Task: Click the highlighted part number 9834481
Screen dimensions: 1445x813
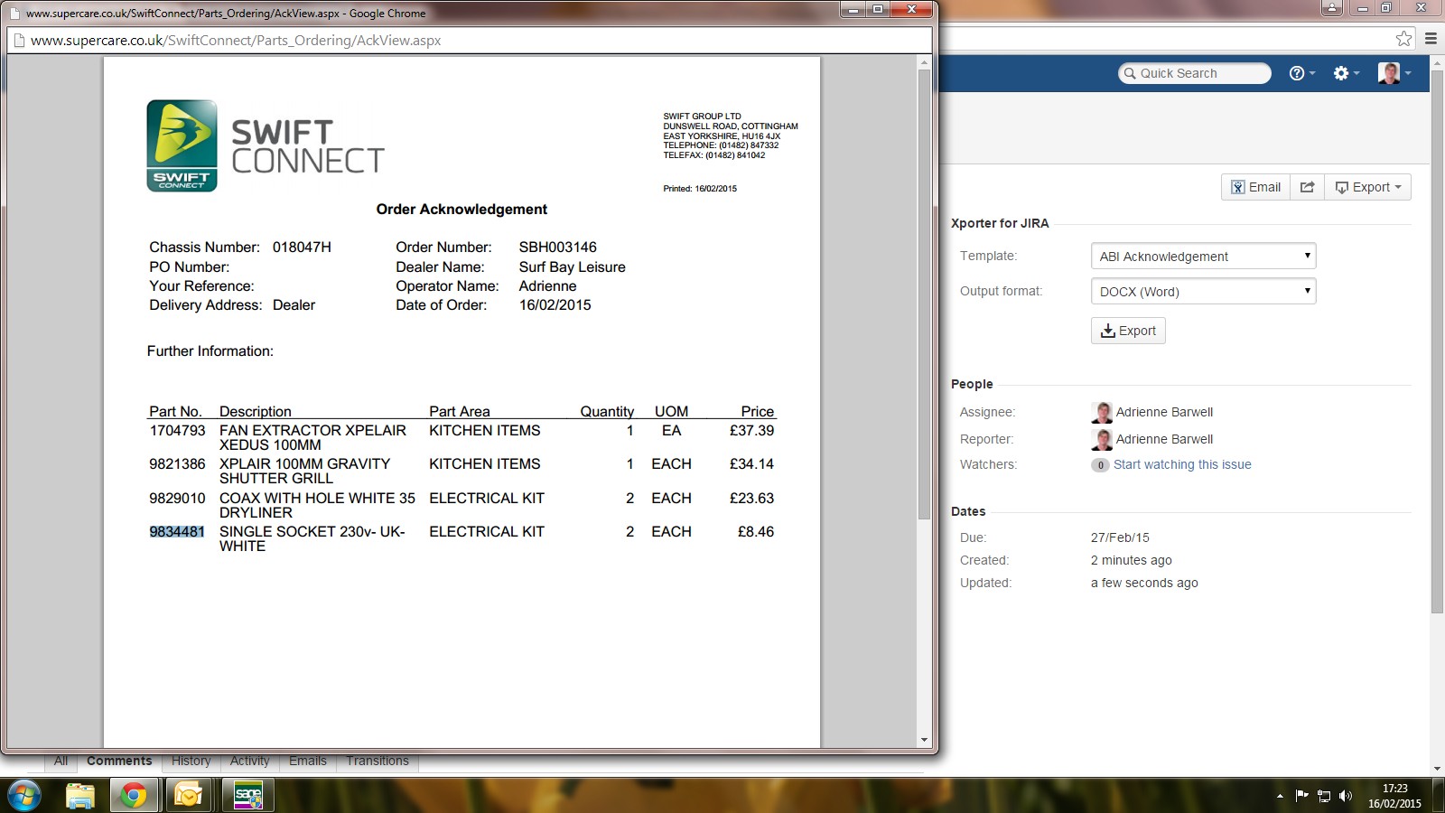Action: tap(177, 532)
